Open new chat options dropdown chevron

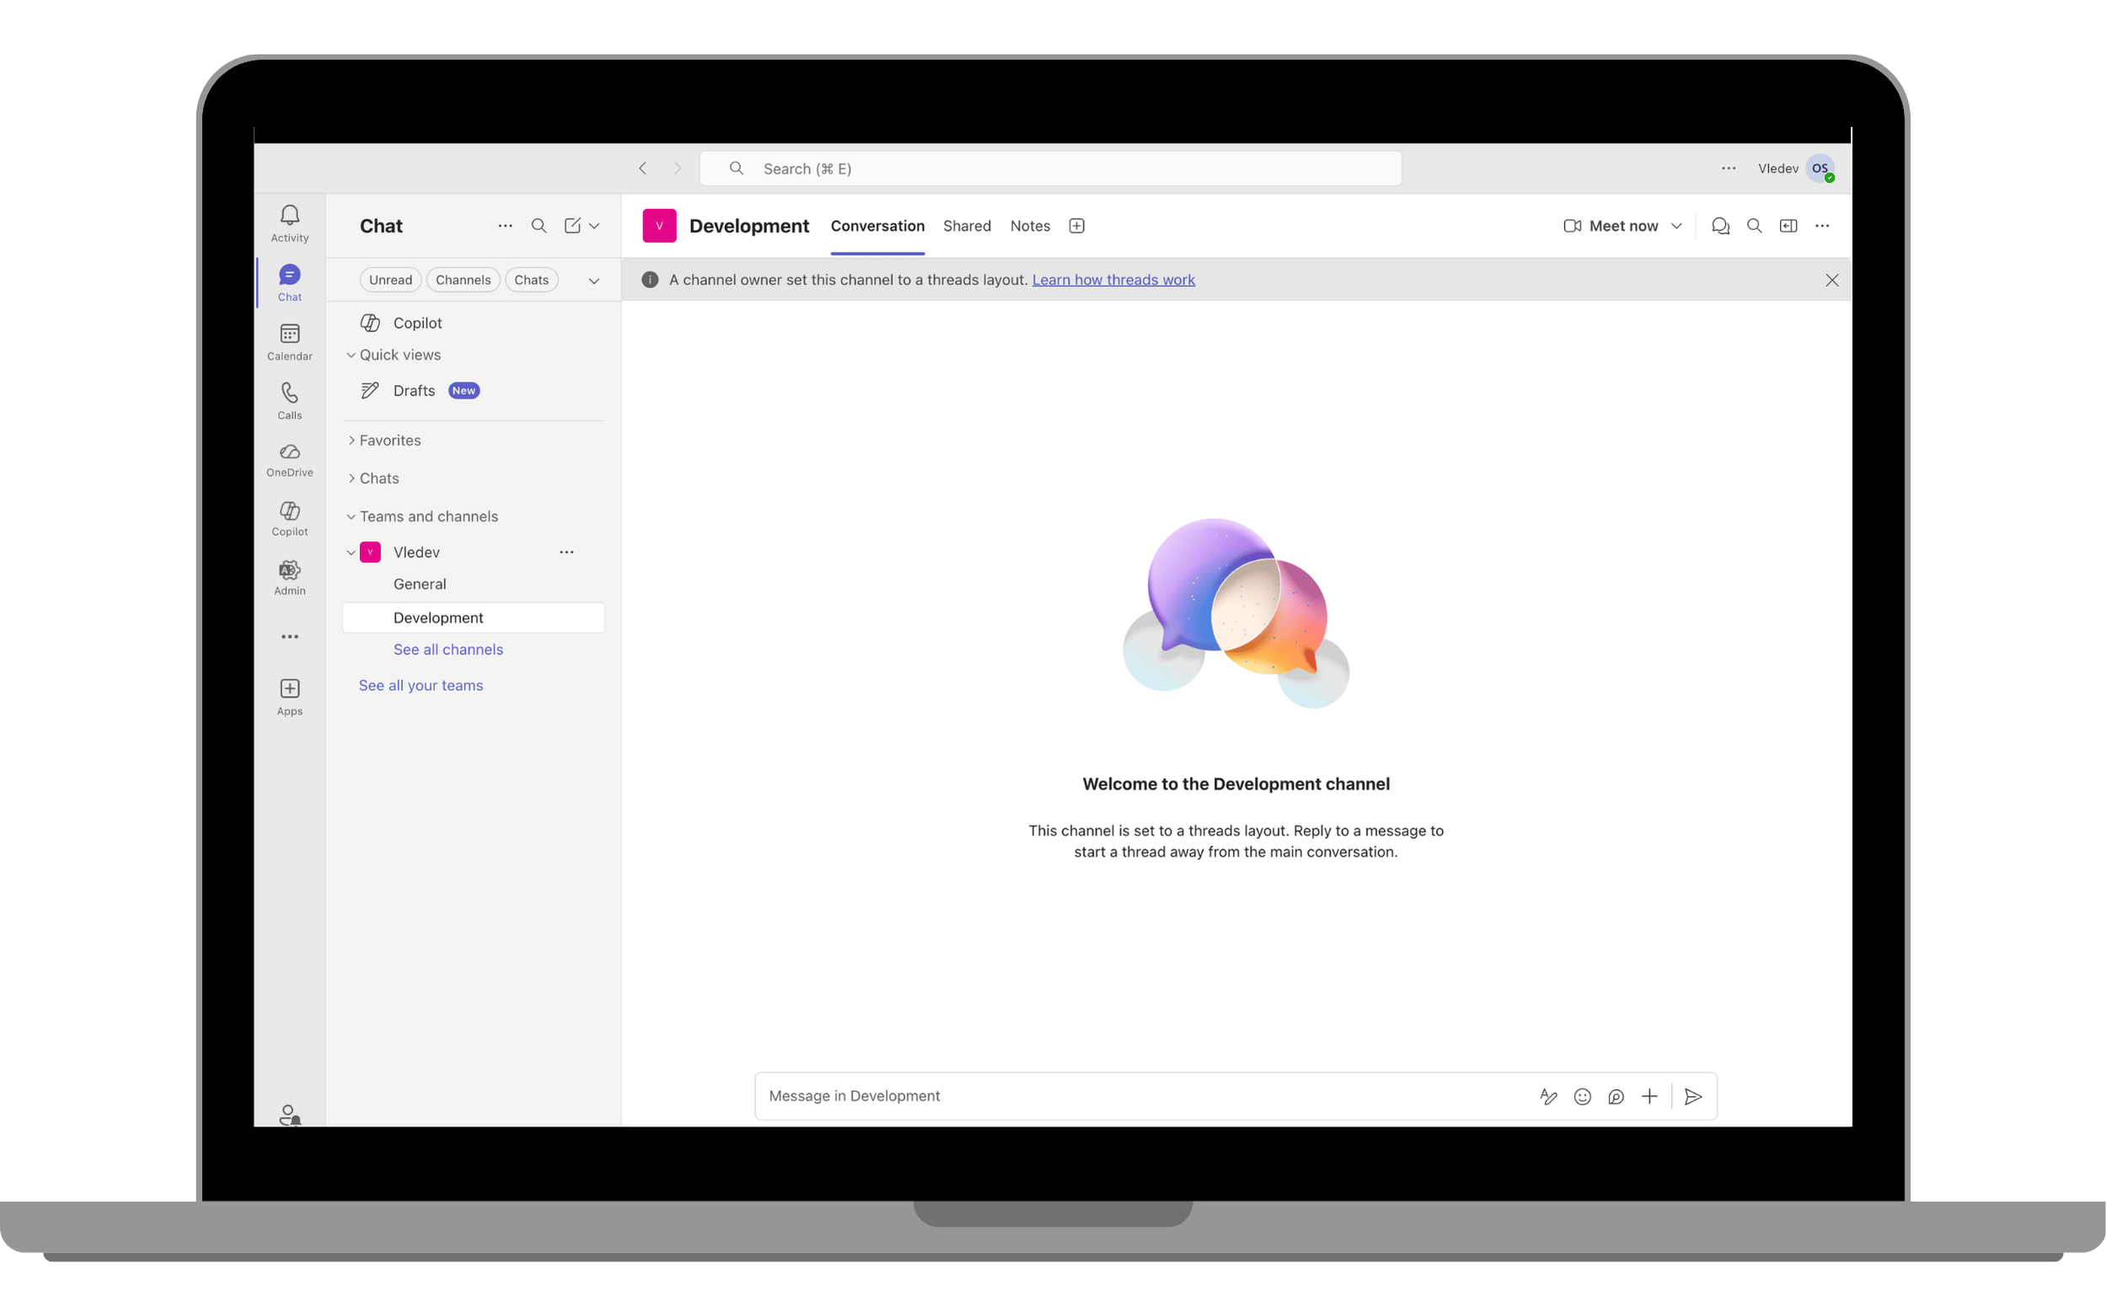point(595,226)
